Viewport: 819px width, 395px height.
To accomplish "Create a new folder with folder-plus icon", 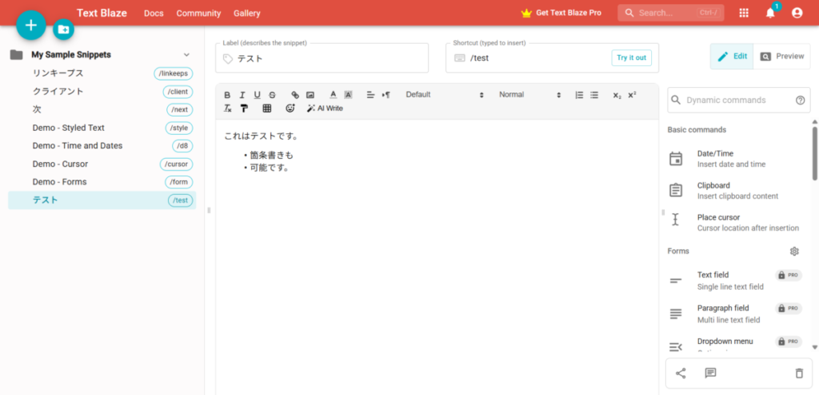I will click(x=63, y=30).
